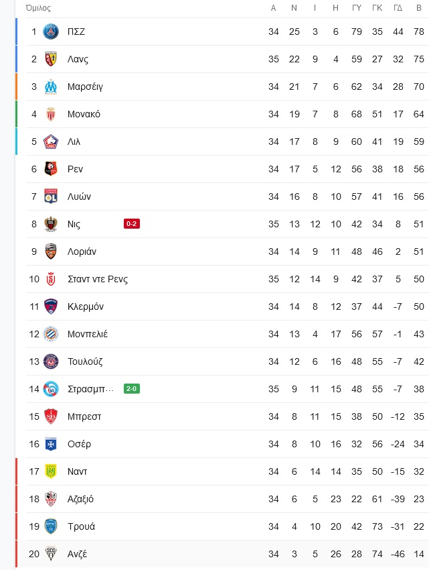Viewport: 429px width, 570px height.
Task: Select the Β points column header
Action: 419,8
